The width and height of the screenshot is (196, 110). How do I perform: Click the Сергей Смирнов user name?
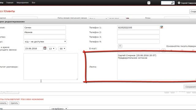[188, 3]
